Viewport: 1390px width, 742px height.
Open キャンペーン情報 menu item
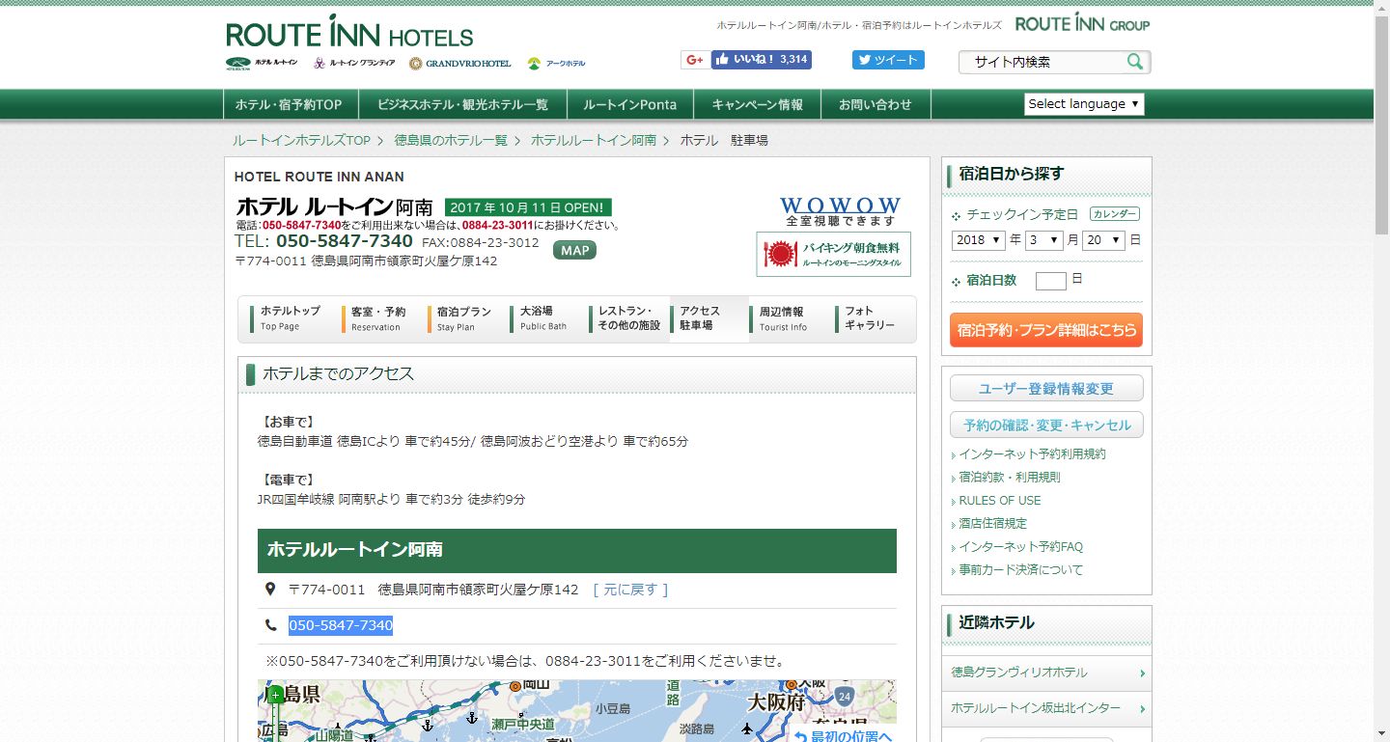758,104
